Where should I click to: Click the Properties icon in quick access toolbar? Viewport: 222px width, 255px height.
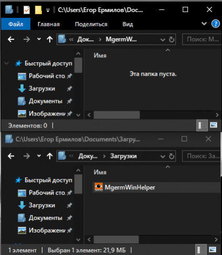pyautogui.click(x=27, y=10)
